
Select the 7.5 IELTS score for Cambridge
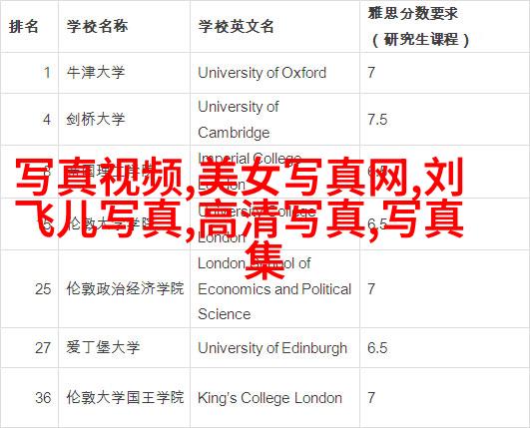tap(377, 120)
